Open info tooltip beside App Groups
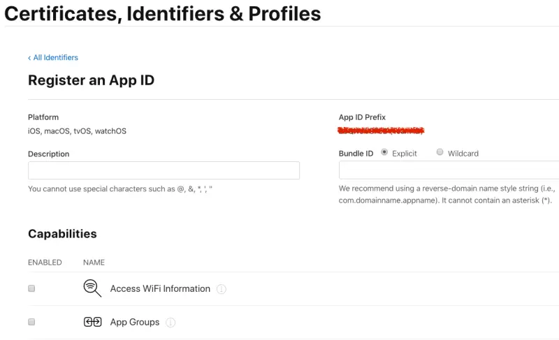 click(170, 323)
